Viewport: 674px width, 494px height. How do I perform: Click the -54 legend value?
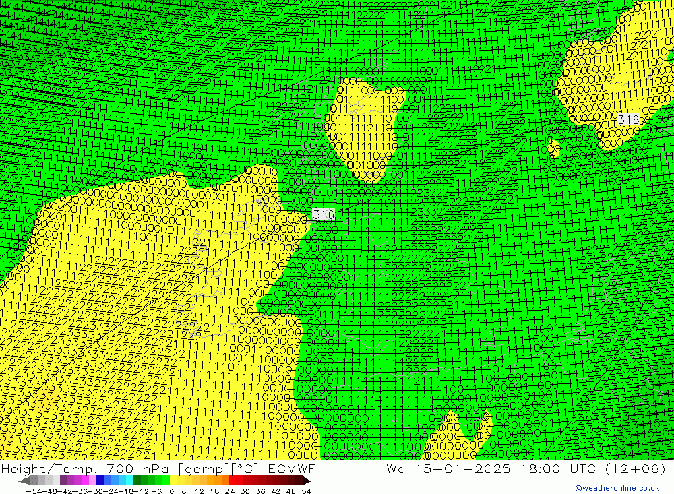pyautogui.click(x=34, y=491)
